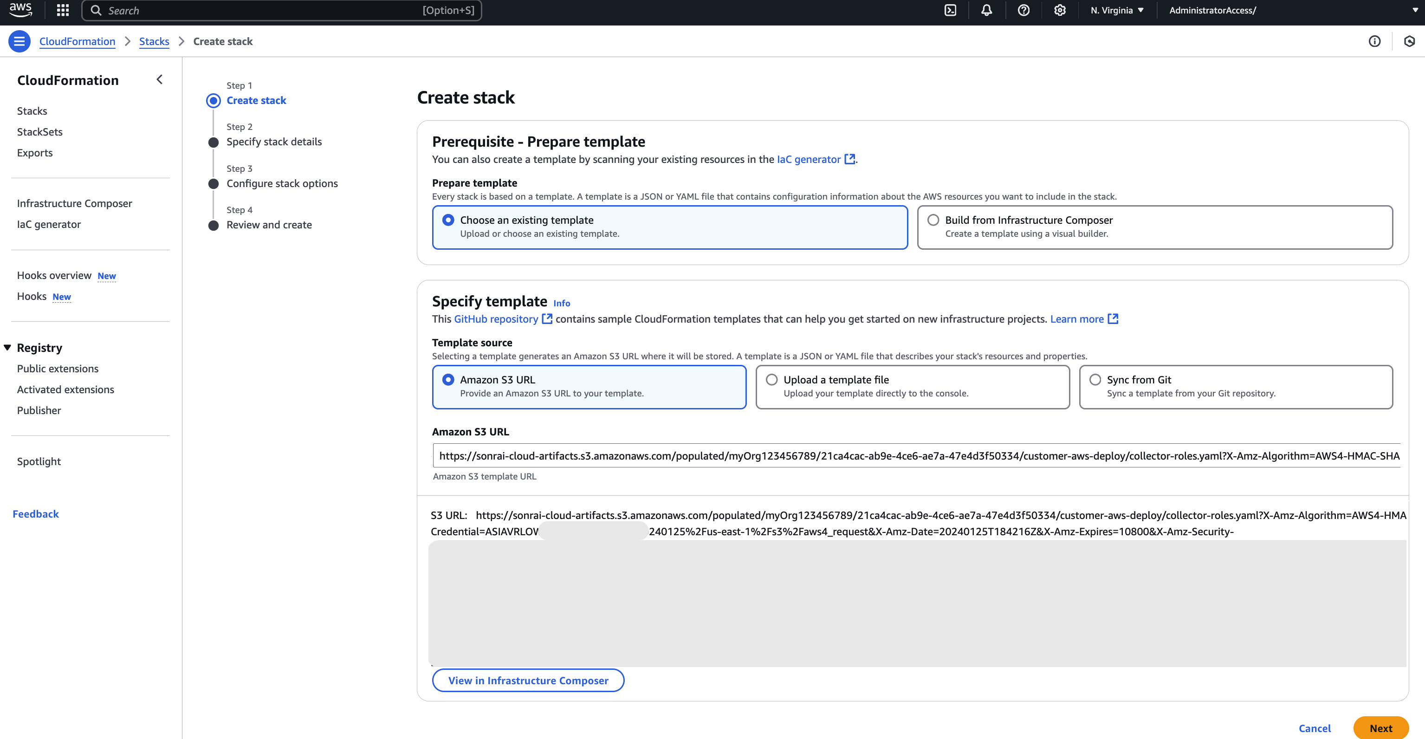Screen dimensions: 1425x739
Task: Open the notifications bell
Action: coord(986,10)
